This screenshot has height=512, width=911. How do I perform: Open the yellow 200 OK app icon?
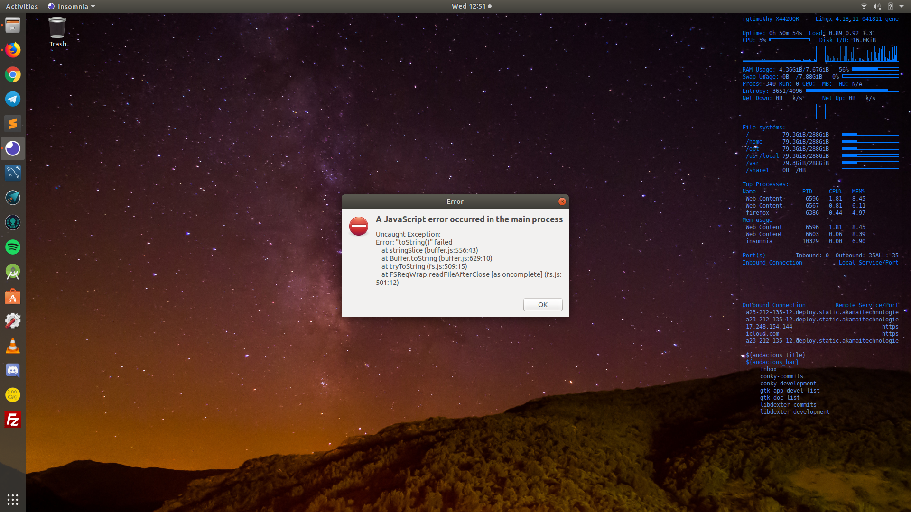13,395
